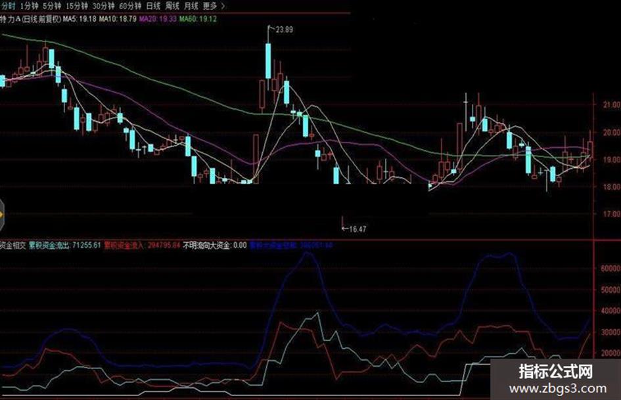The height and width of the screenshot is (400, 621).
Task: Click the 21.00 price axis value
Action: [x=612, y=104]
